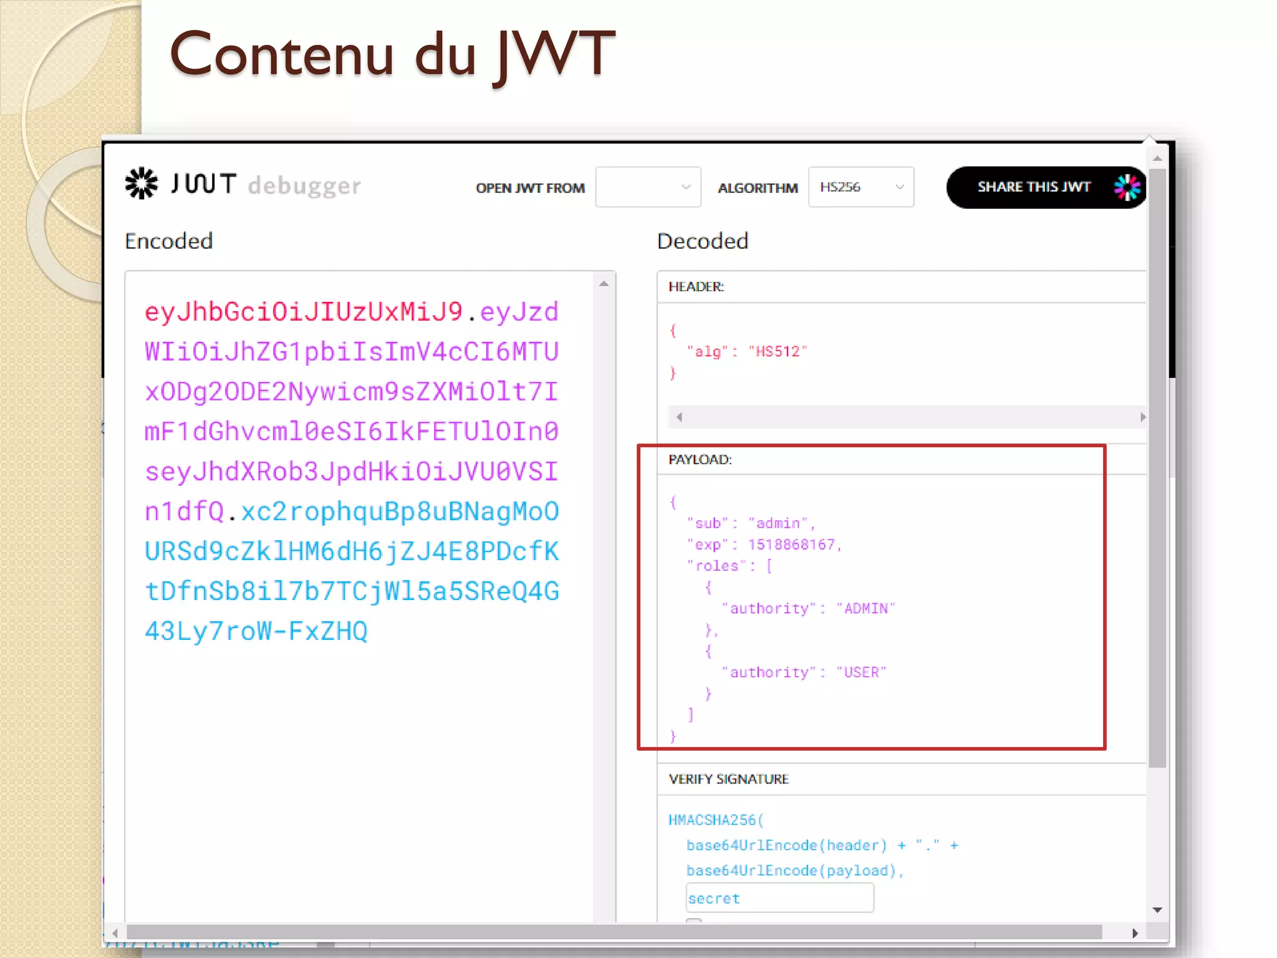Click the header pane left scroll arrow

click(679, 417)
